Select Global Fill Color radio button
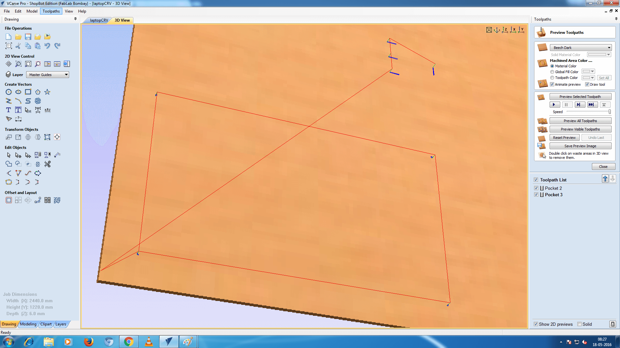620x348 pixels. 552,72
